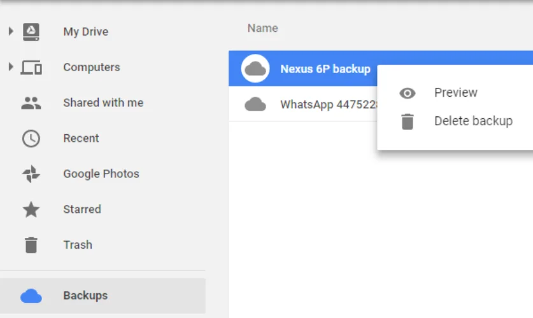Click the Starred star icon

tap(31, 210)
